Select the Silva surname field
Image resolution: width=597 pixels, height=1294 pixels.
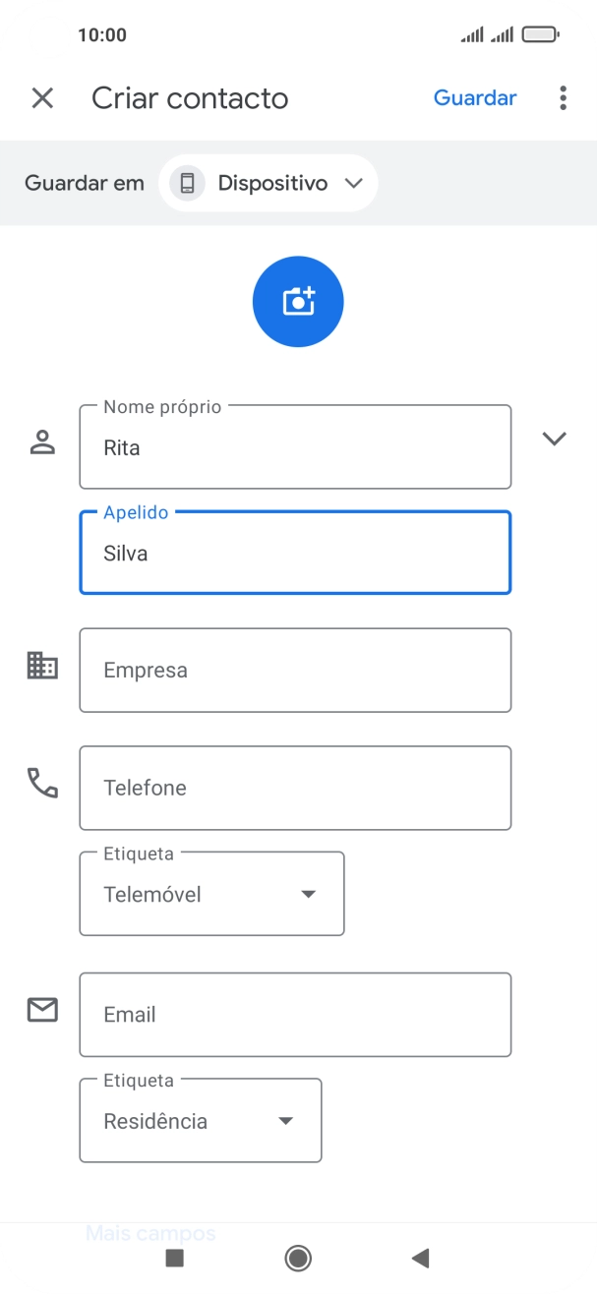(x=295, y=553)
